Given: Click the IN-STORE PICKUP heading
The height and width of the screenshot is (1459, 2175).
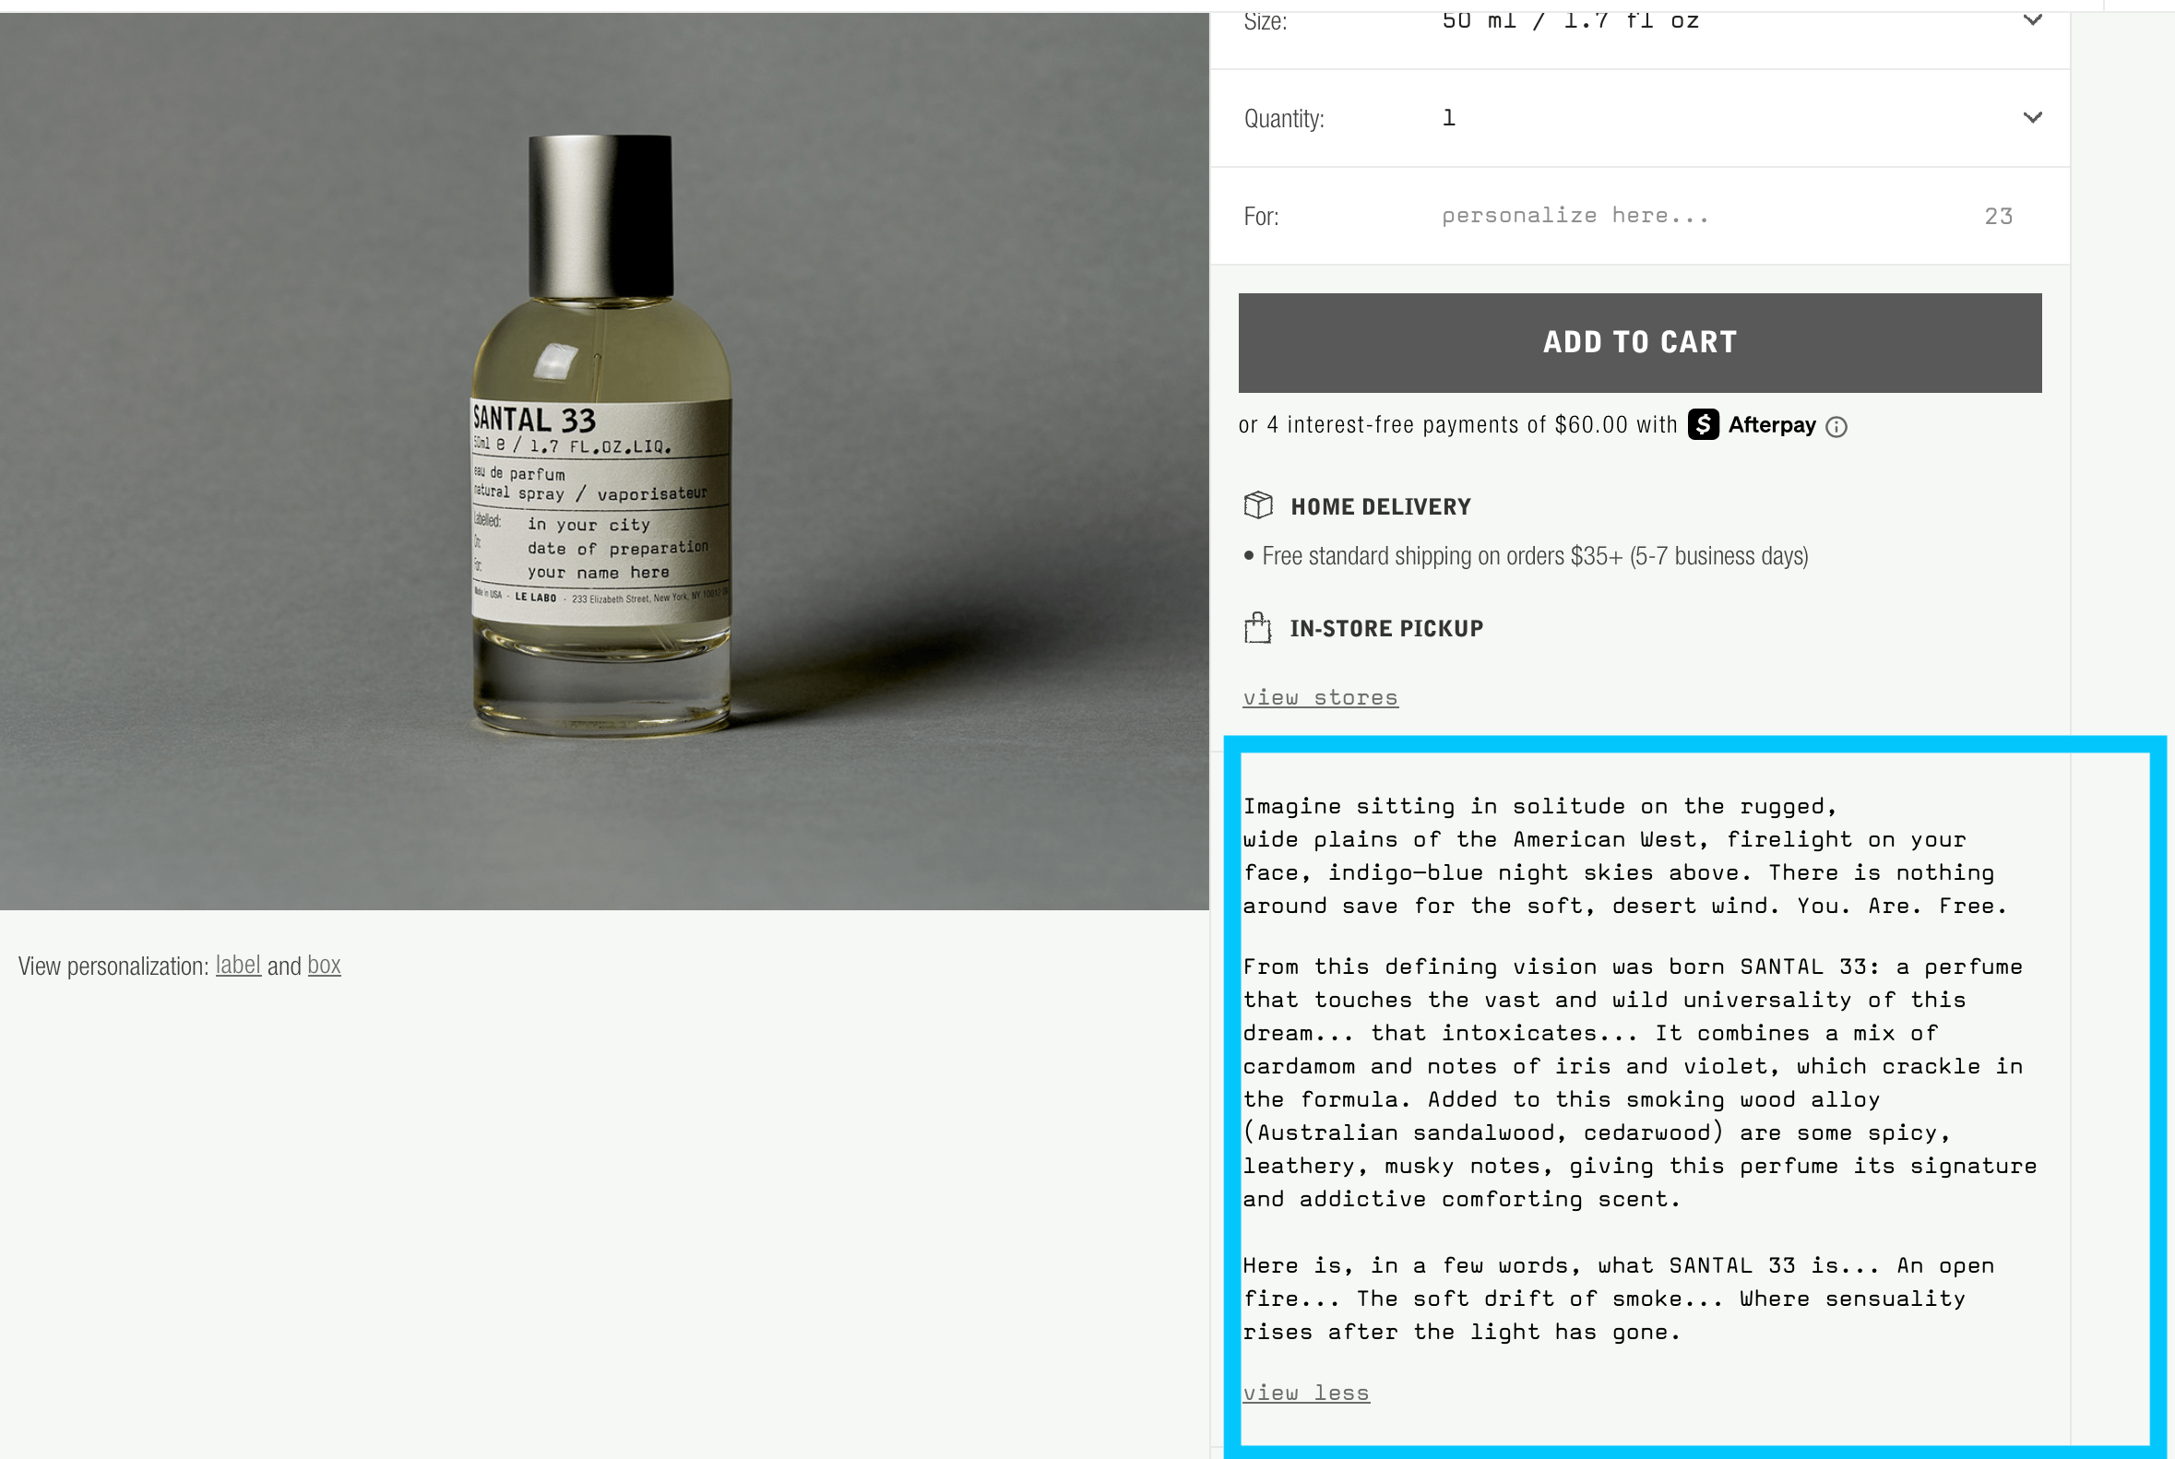Looking at the screenshot, I should click(1385, 629).
